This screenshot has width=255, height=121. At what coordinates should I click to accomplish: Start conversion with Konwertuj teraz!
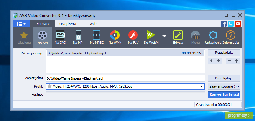tap(224, 94)
